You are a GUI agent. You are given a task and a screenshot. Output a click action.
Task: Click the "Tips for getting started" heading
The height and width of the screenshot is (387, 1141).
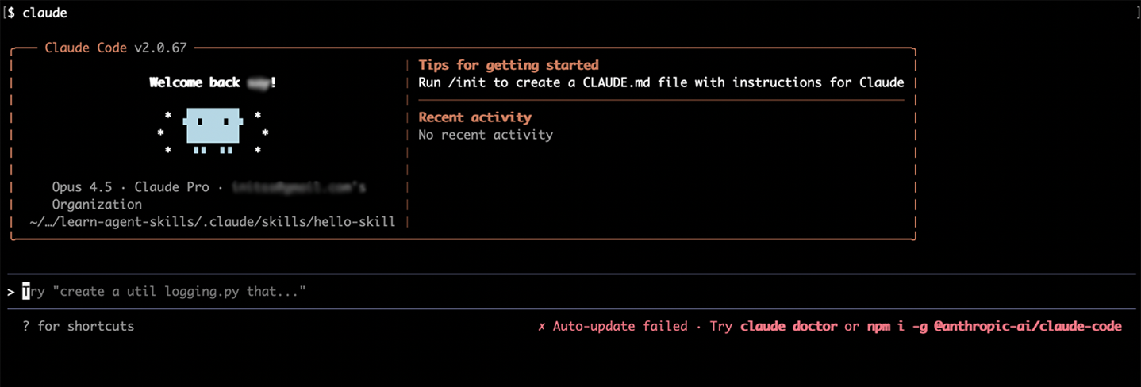(508, 65)
